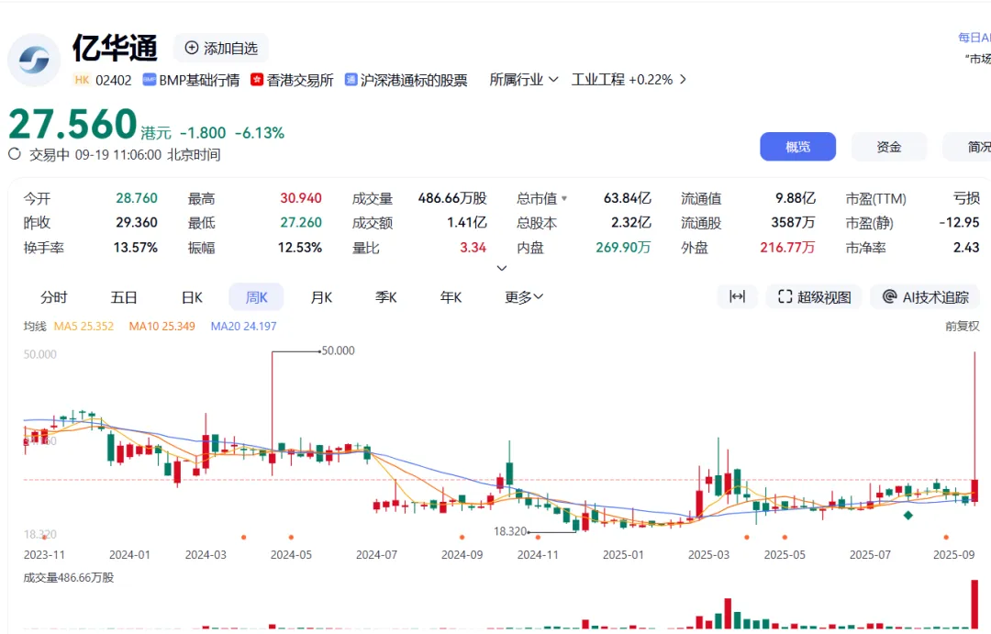Select the 月K chart period
This screenshot has width=991, height=634.
[321, 297]
